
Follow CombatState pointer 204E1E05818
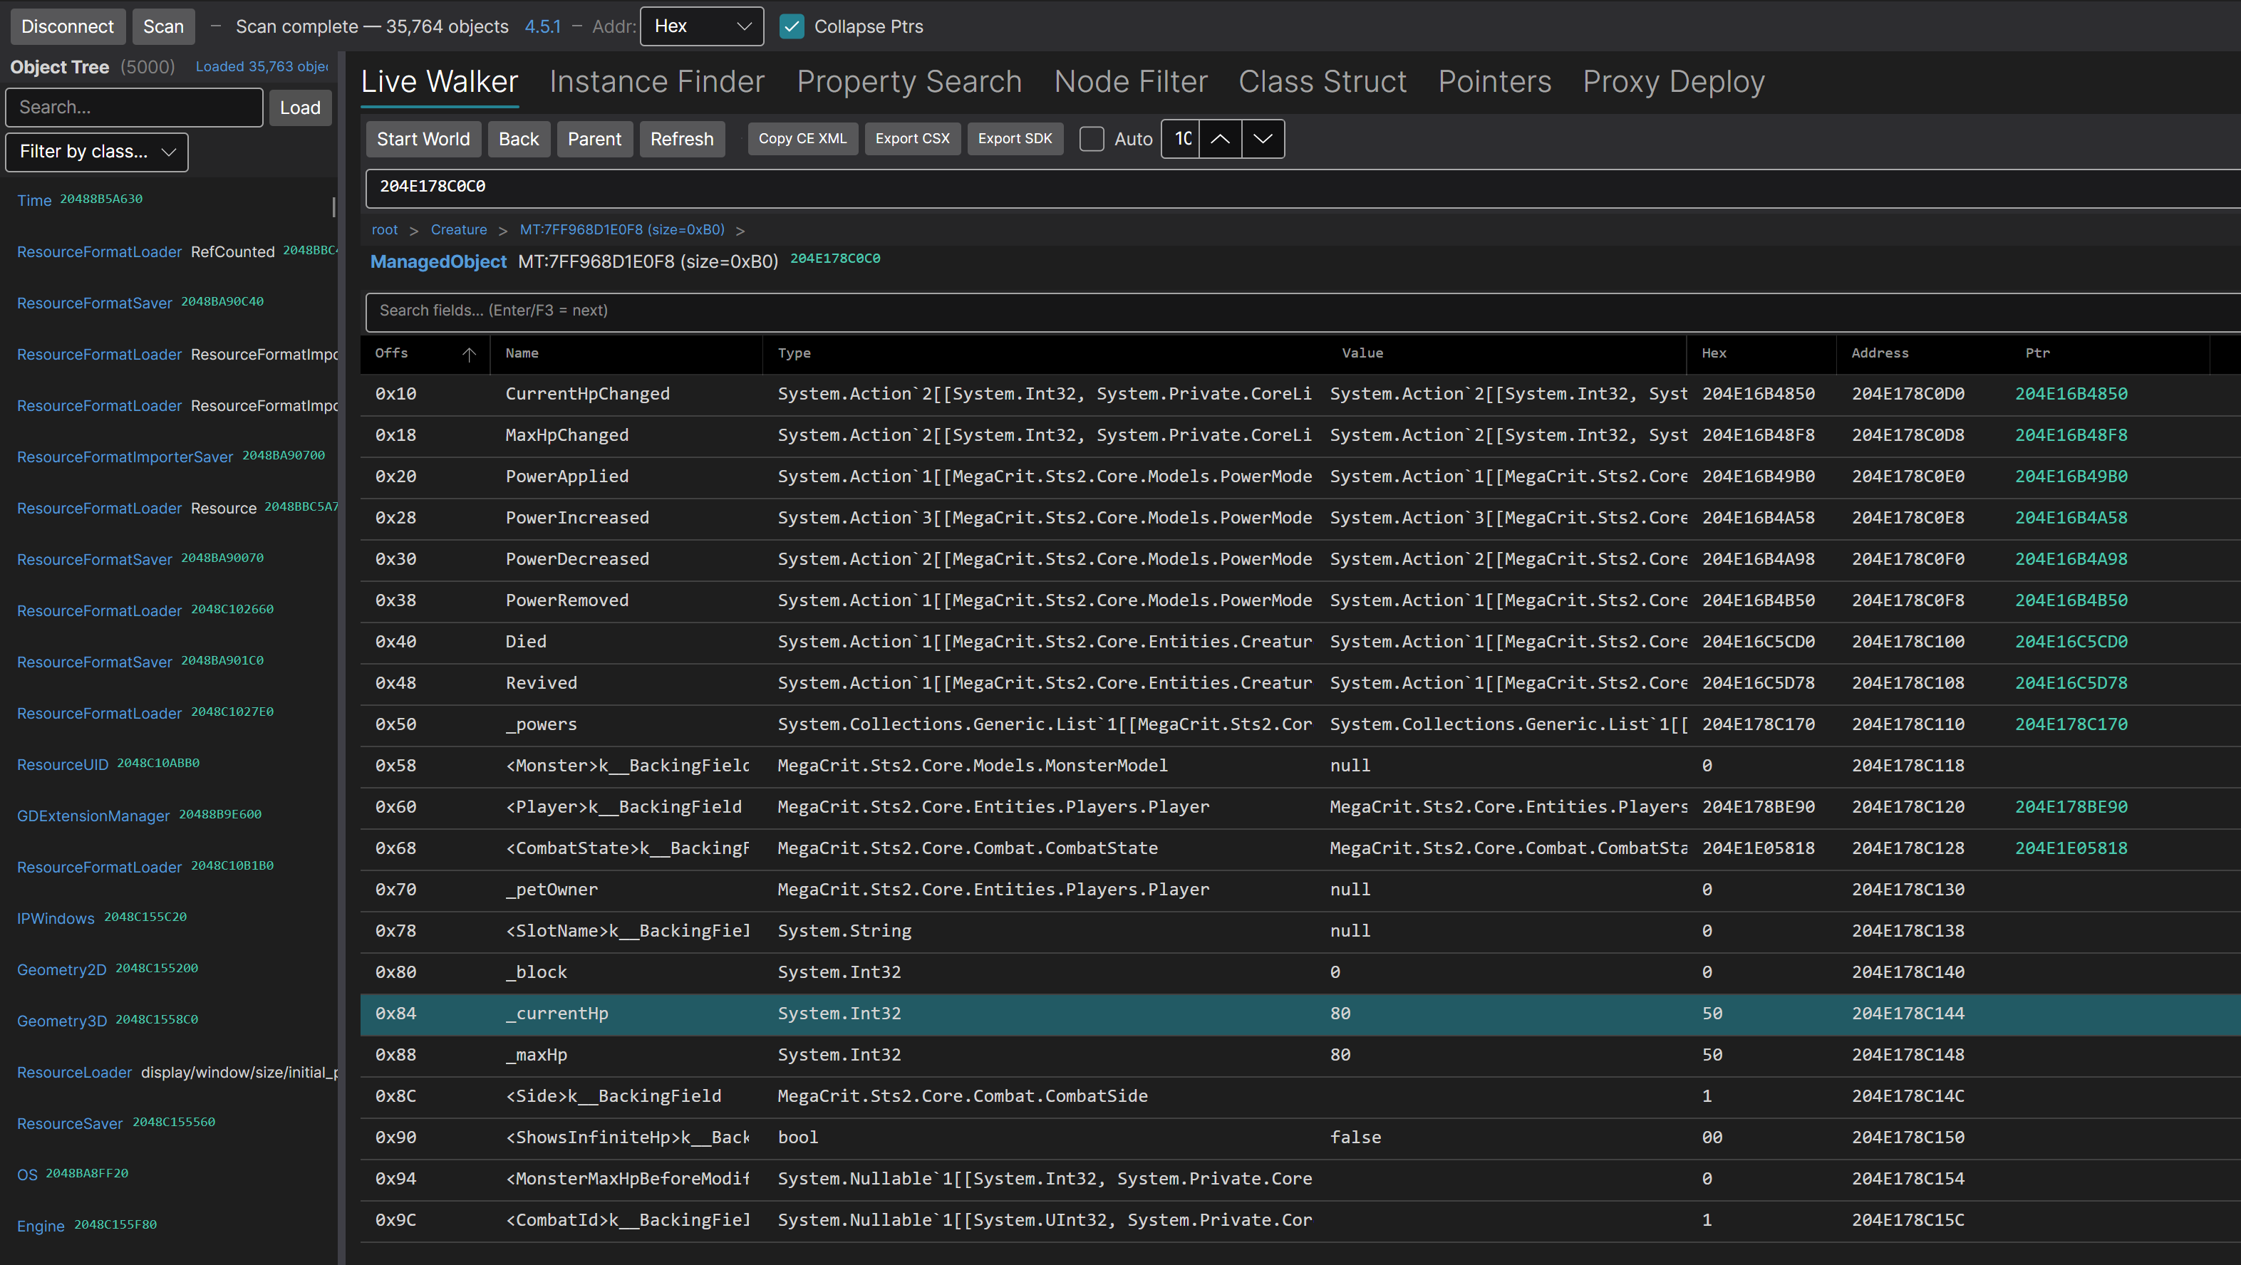click(x=2071, y=848)
